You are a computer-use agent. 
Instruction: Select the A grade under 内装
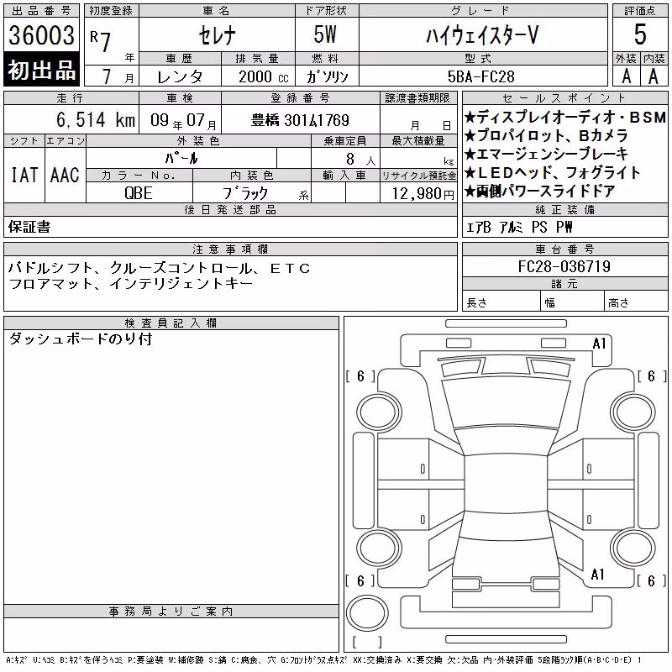click(654, 76)
